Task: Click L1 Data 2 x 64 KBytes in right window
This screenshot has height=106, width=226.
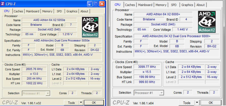Action: (x=191, y=67)
